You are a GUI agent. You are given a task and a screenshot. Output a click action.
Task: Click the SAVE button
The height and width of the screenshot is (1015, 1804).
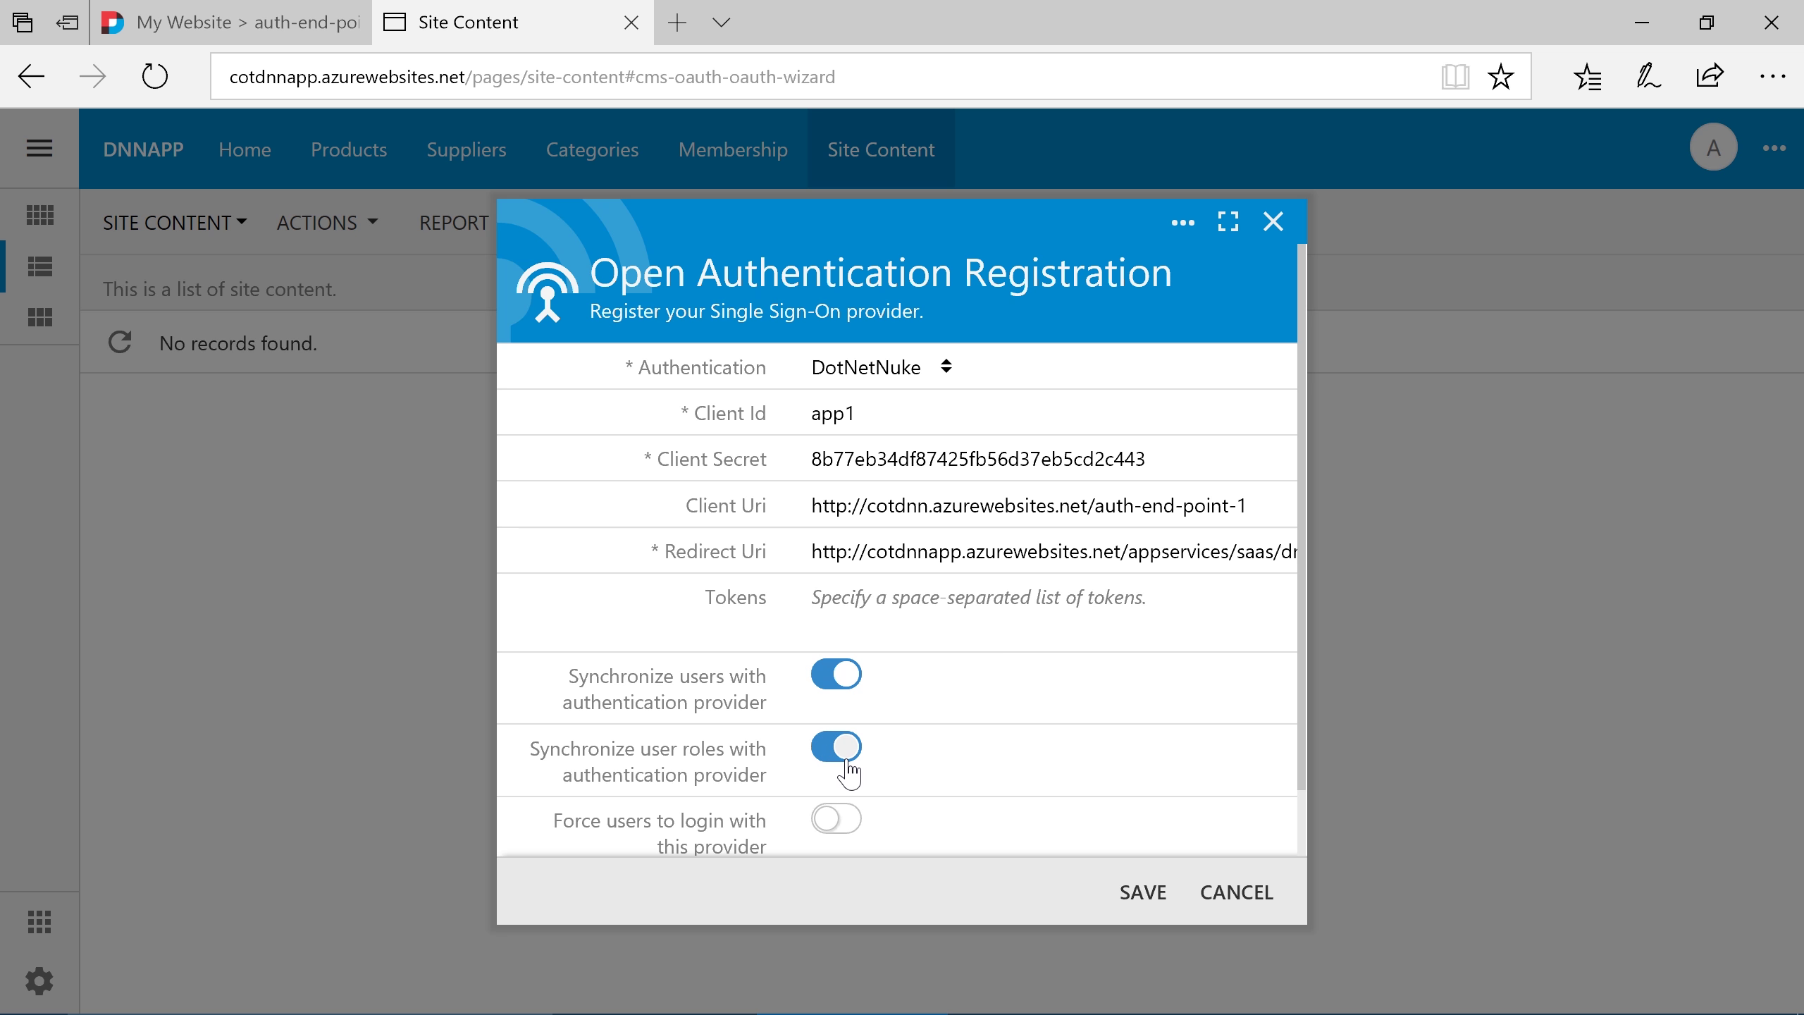pos(1142,892)
